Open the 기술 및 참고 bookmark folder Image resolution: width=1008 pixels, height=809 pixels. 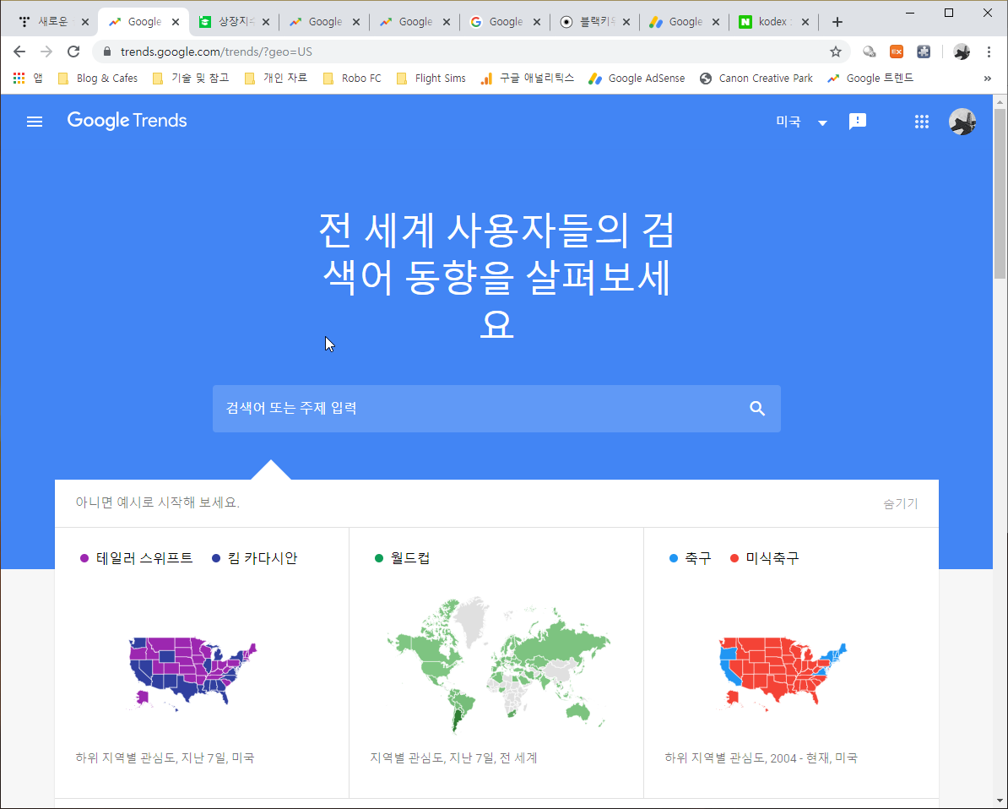tap(191, 79)
